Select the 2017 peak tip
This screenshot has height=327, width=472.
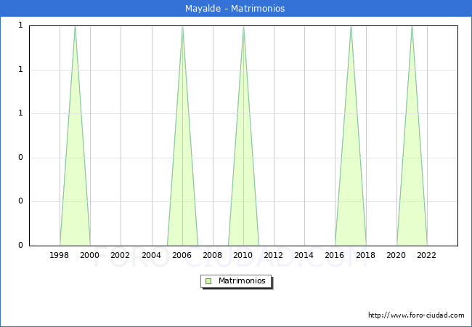point(351,28)
